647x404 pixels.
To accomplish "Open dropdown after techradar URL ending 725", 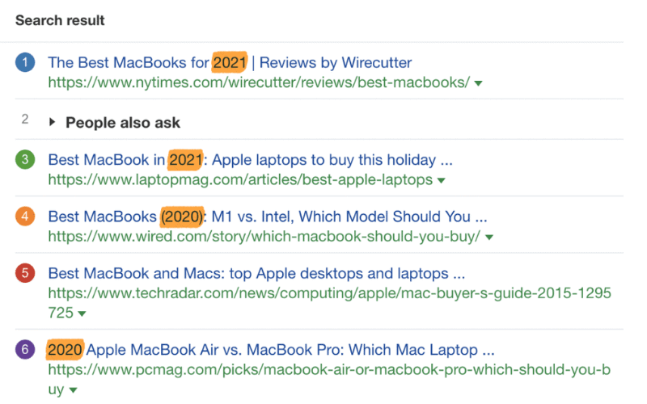I will 82,314.
